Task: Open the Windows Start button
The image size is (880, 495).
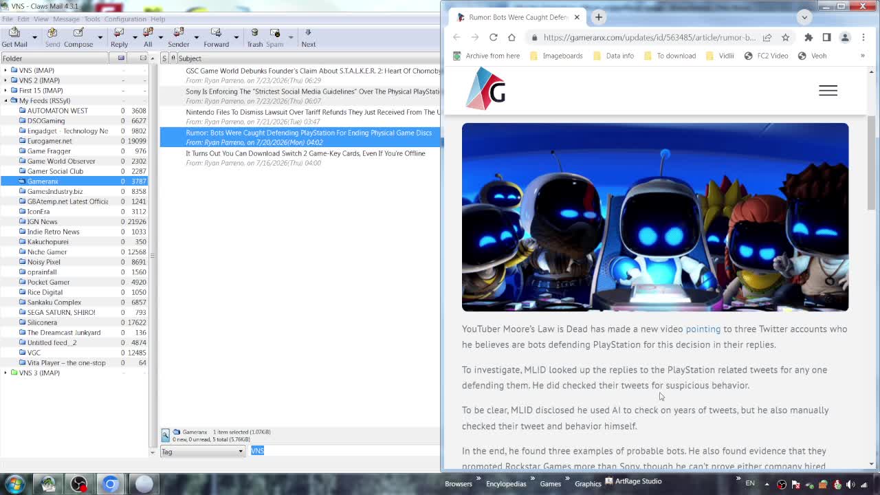Action: (x=14, y=483)
